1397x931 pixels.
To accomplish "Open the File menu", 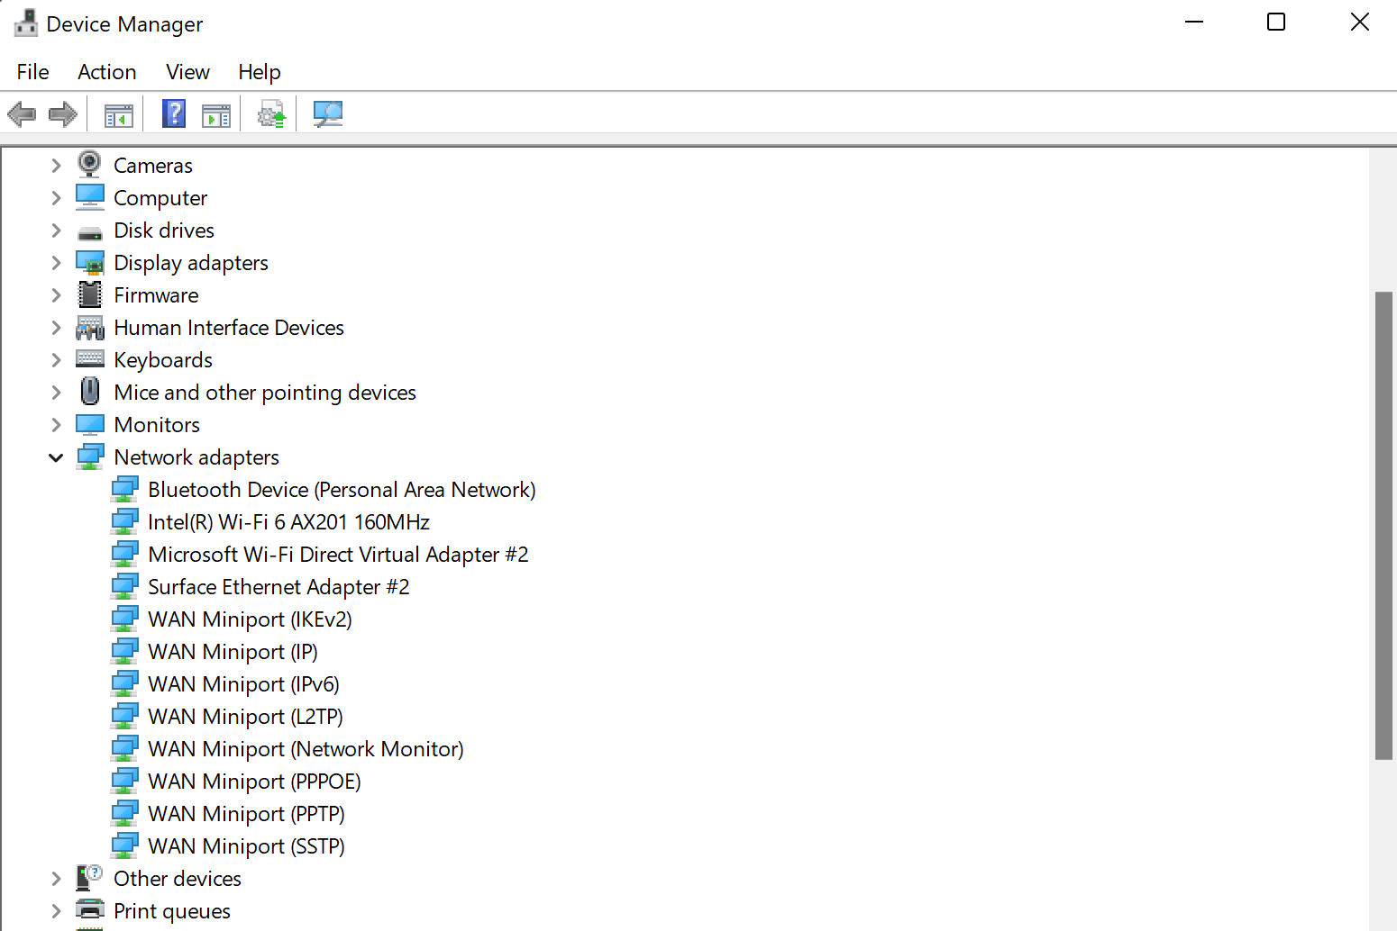I will pyautogui.click(x=33, y=72).
